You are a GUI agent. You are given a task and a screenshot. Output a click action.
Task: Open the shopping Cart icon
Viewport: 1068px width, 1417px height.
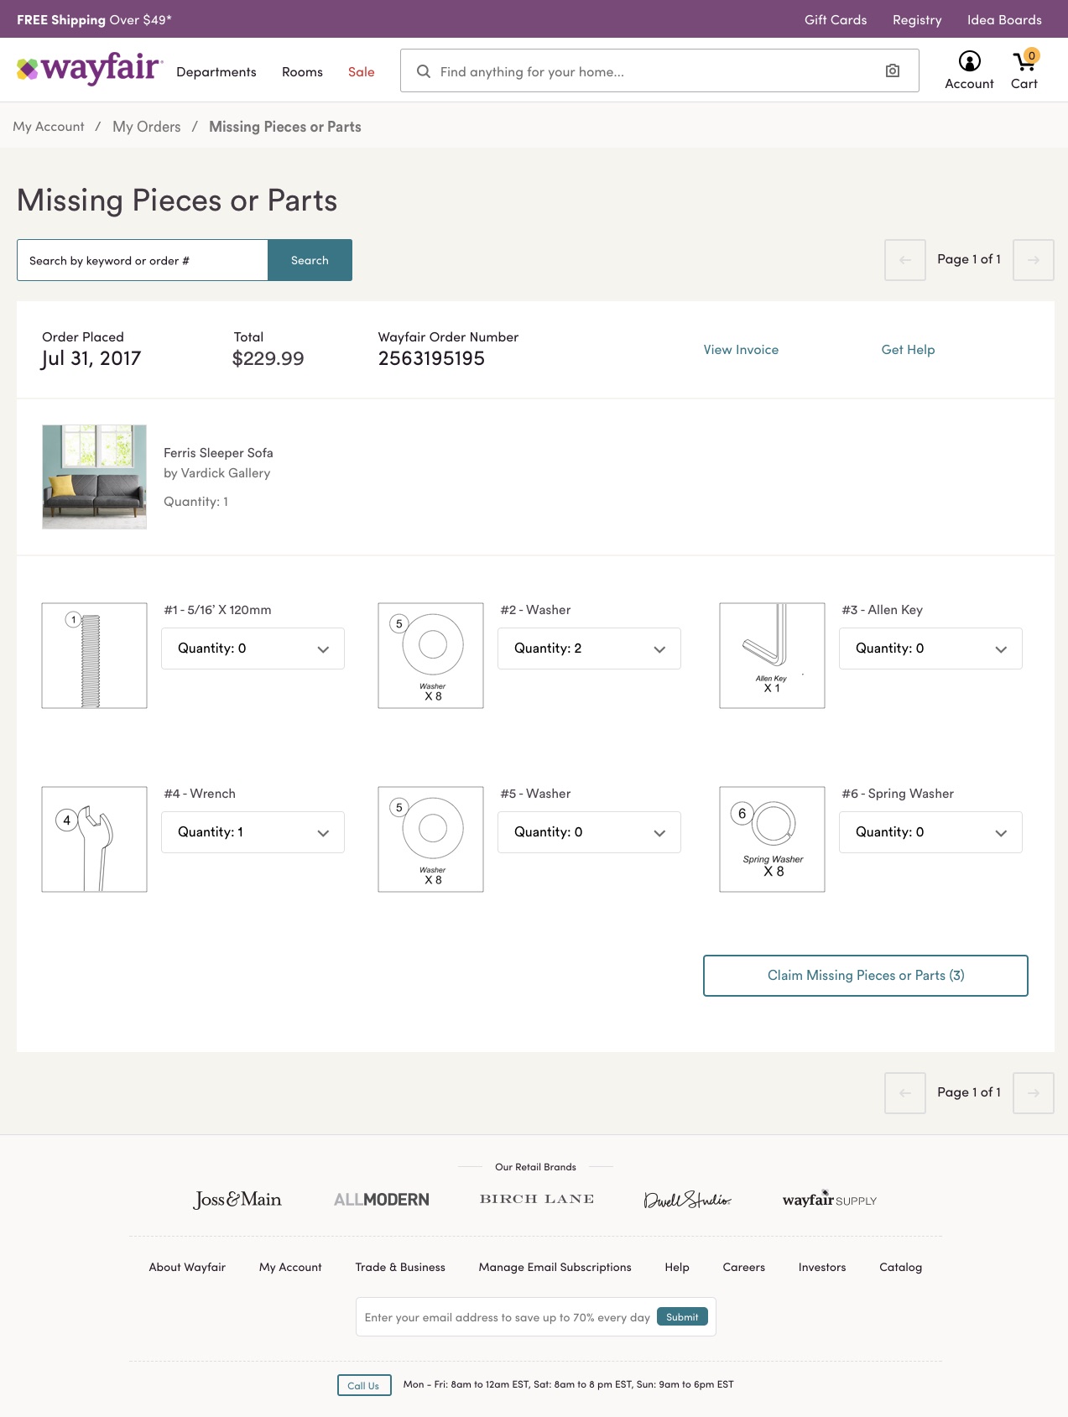(x=1024, y=62)
